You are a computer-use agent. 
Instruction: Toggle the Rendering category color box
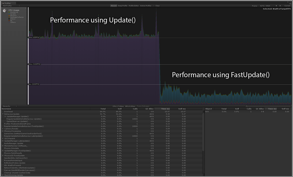pos(9,12)
